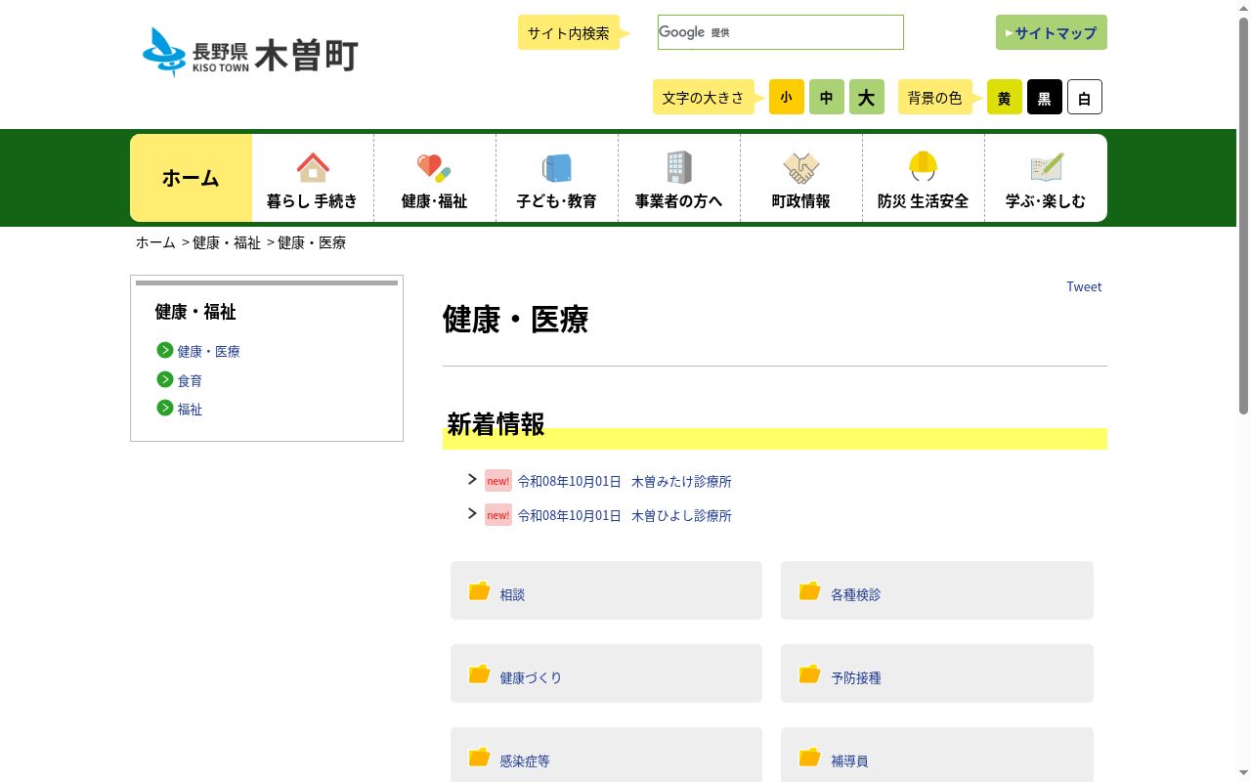Click the folder icon beside 相談
Image resolution: width=1251 pixels, height=782 pixels.
click(479, 590)
